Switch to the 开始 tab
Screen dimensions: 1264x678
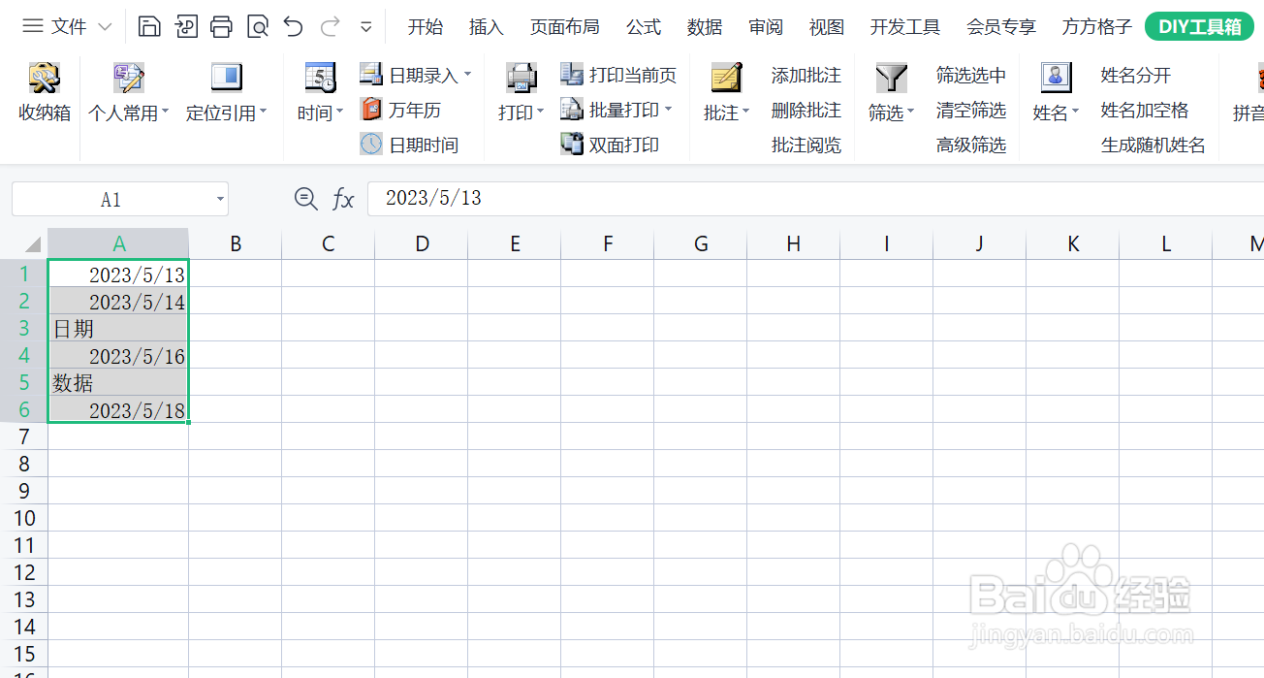425,27
